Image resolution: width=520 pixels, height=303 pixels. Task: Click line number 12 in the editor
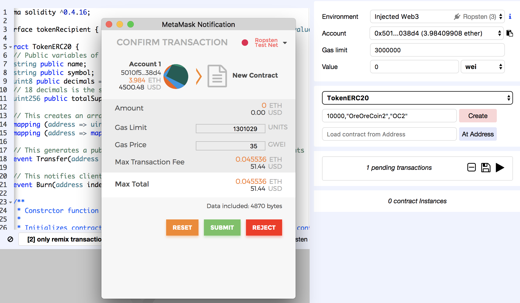(x=4, y=107)
